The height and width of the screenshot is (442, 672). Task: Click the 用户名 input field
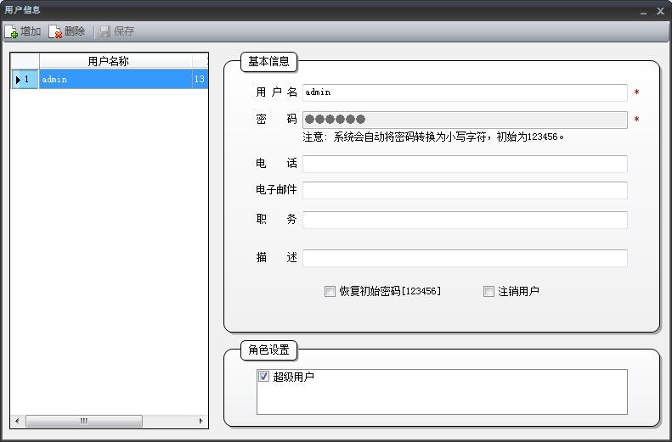click(x=464, y=92)
